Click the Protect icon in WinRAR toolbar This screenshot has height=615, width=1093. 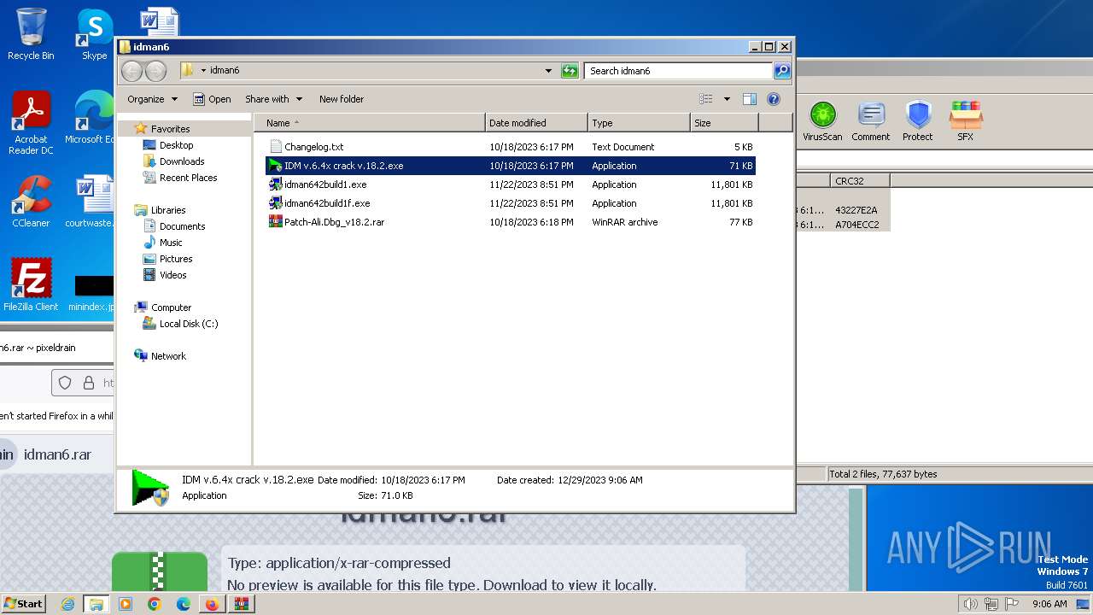918,121
